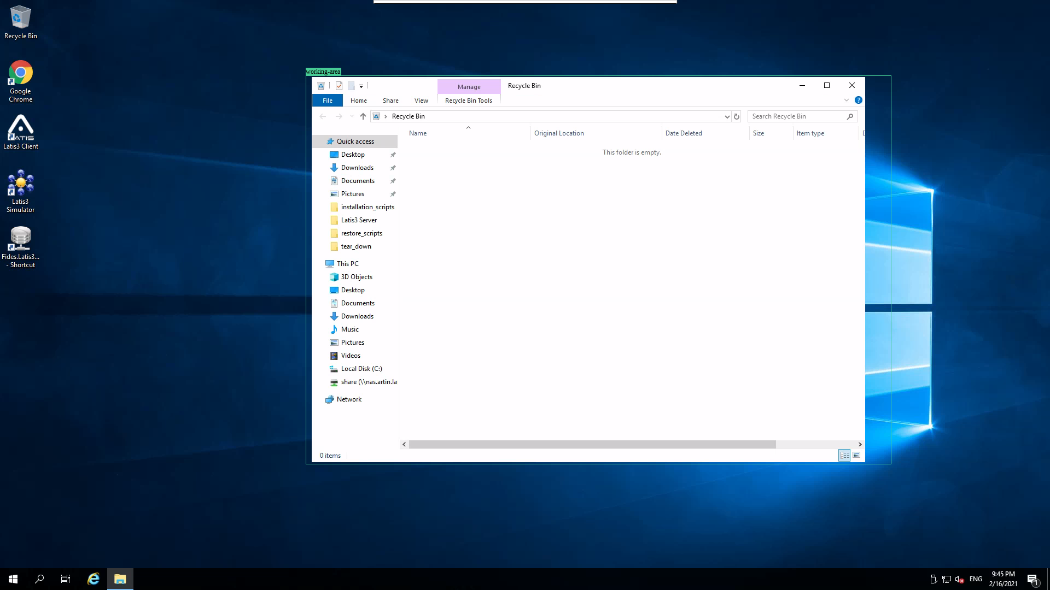This screenshot has width=1050, height=590.
Task: Select the Recycle Bin Tools tab
Action: (468, 101)
